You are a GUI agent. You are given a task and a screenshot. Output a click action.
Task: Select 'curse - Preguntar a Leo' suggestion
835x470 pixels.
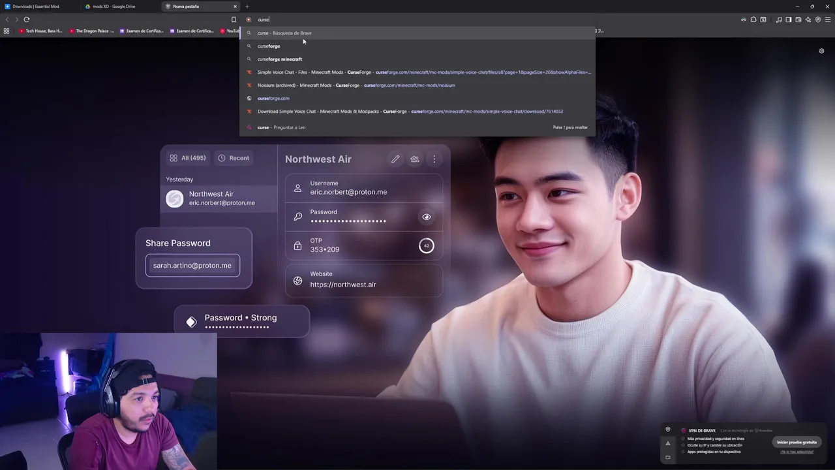(417, 127)
